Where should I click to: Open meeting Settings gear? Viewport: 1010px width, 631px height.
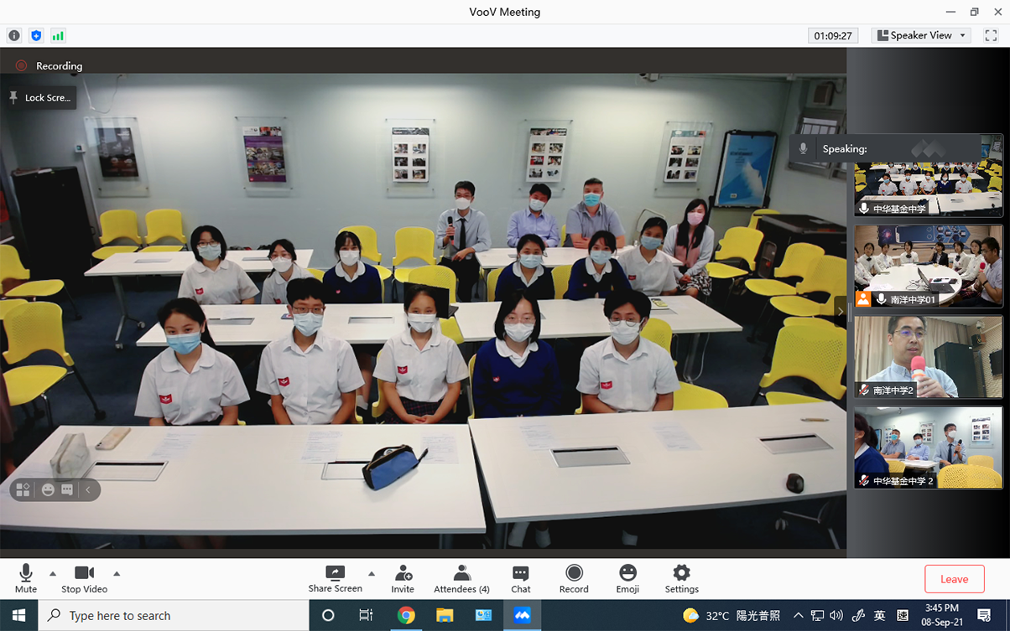click(x=681, y=578)
